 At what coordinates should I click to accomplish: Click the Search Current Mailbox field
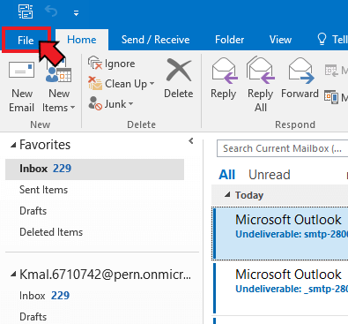283,148
